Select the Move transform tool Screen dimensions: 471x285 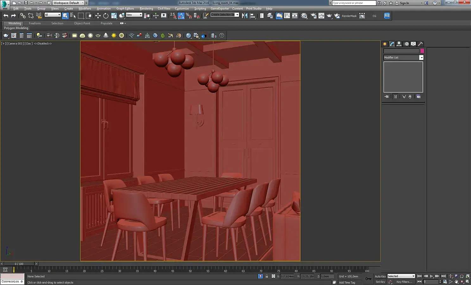click(98, 16)
